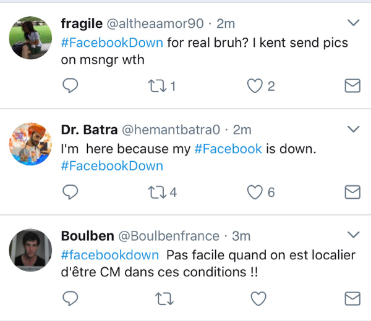Open the chevron menu on Boulben's tweet
Viewport: 371px width, 321px height.
click(354, 235)
